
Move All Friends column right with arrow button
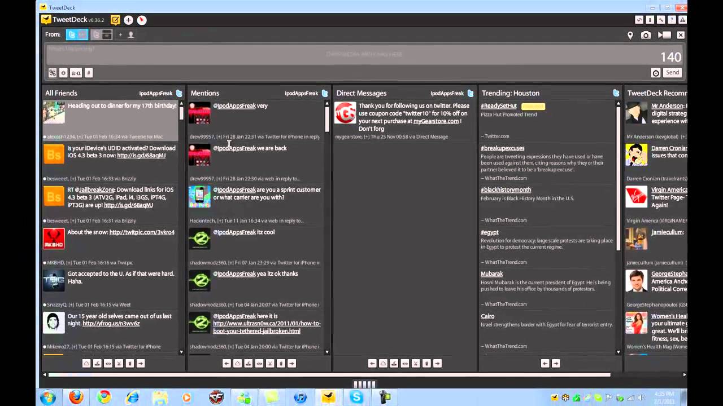[141, 364]
